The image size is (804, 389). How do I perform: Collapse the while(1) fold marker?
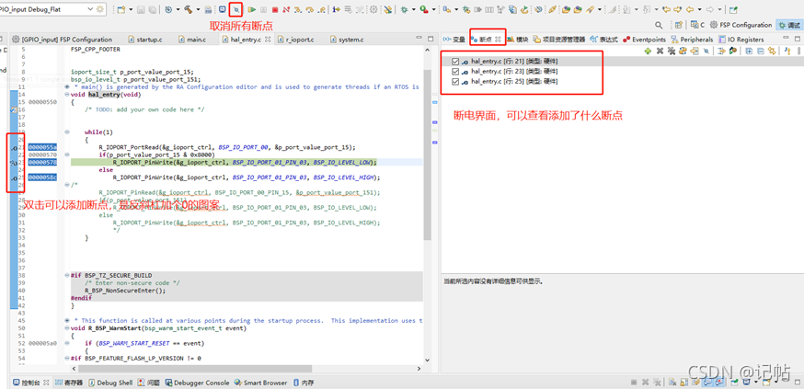[67, 132]
